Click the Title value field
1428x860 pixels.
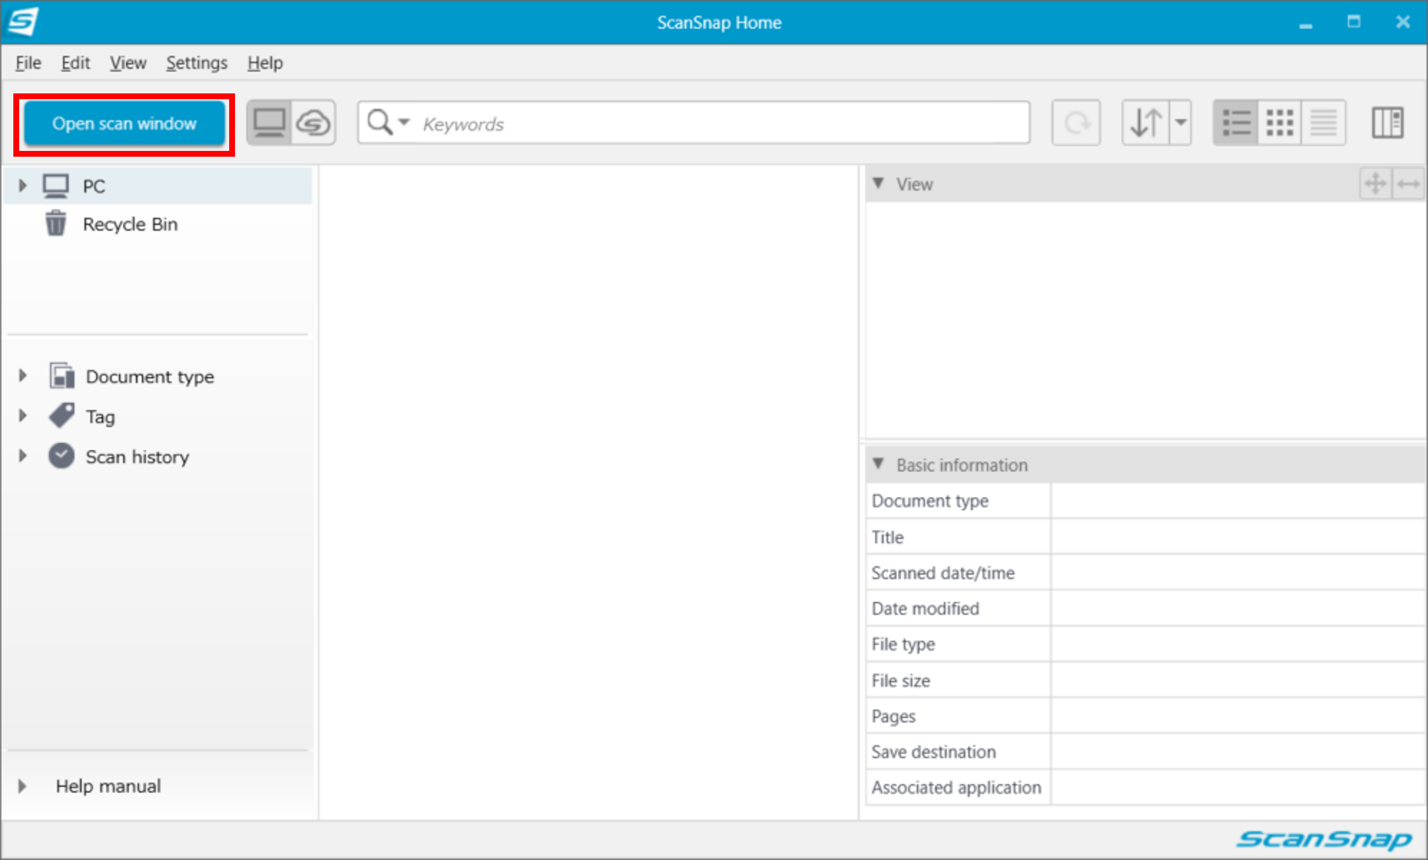point(1239,537)
